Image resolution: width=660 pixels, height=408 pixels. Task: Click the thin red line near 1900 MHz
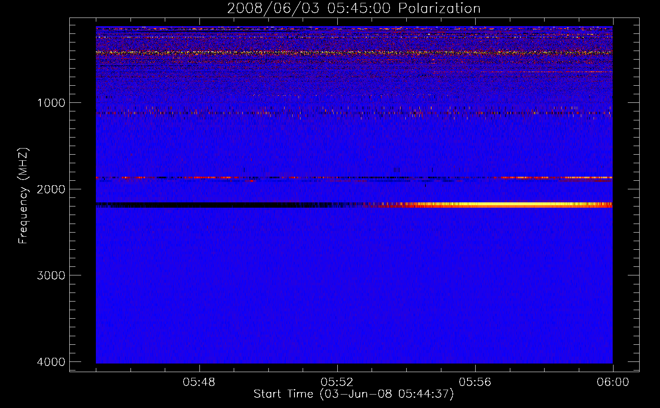pos(354,178)
